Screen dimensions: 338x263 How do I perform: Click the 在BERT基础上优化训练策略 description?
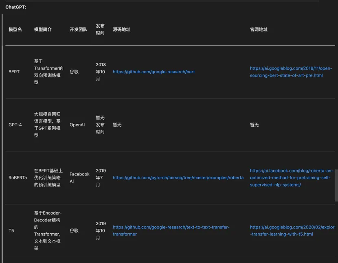(x=48, y=178)
